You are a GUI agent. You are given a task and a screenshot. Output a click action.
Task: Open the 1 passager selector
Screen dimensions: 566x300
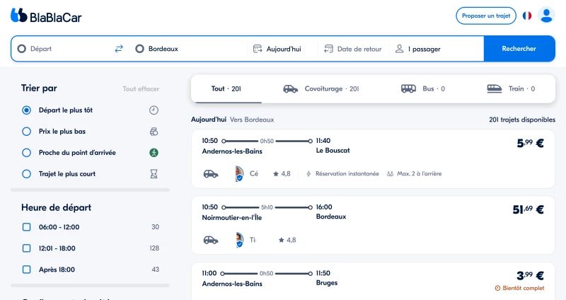coord(436,49)
